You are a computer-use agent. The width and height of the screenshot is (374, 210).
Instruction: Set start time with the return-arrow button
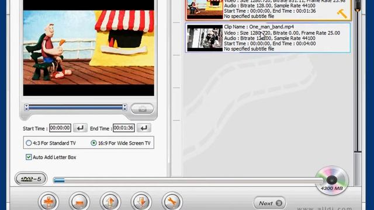[x=80, y=128]
